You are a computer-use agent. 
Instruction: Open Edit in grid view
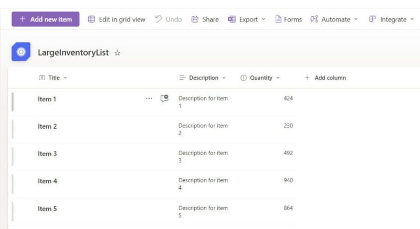coord(117,19)
